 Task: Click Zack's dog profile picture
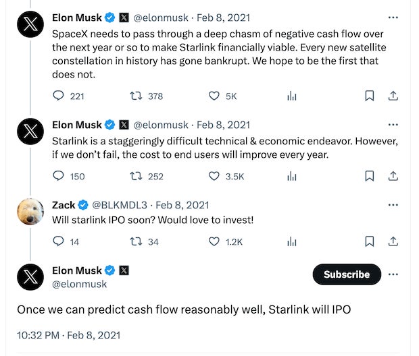click(30, 211)
